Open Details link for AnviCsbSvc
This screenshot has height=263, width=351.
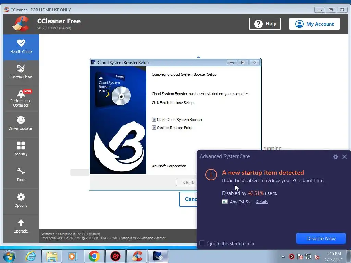tap(262, 202)
